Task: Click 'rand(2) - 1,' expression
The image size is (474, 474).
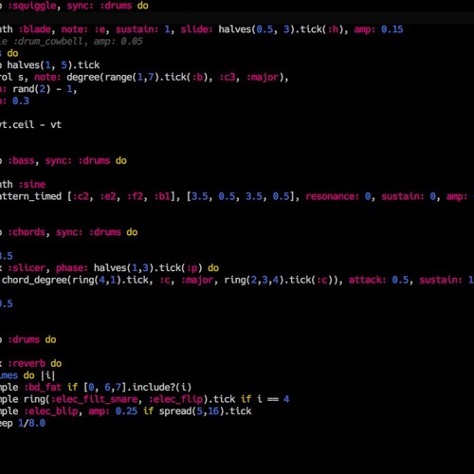Action: 45,89
